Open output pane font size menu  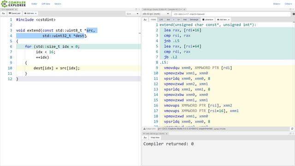click(145, 137)
